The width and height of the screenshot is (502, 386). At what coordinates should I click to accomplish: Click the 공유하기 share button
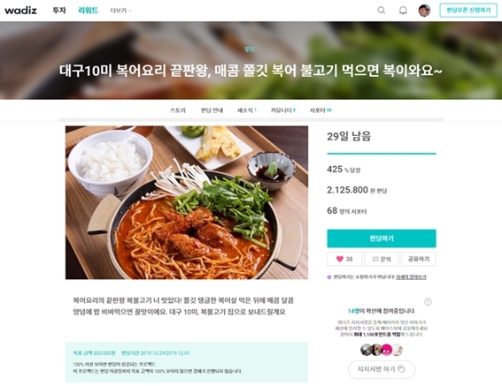tap(419, 259)
